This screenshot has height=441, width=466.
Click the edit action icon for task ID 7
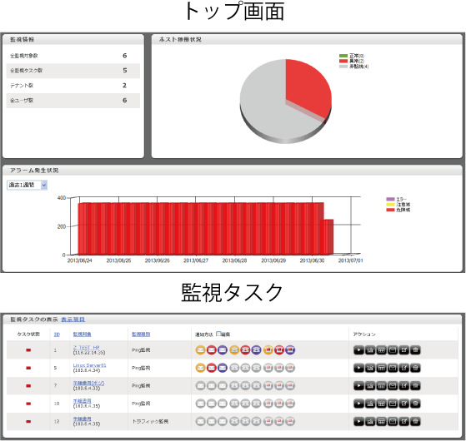[403, 386]
